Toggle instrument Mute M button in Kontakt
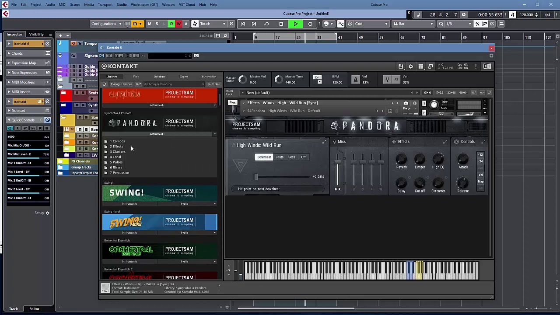560x315 pixels. point(423,113)
